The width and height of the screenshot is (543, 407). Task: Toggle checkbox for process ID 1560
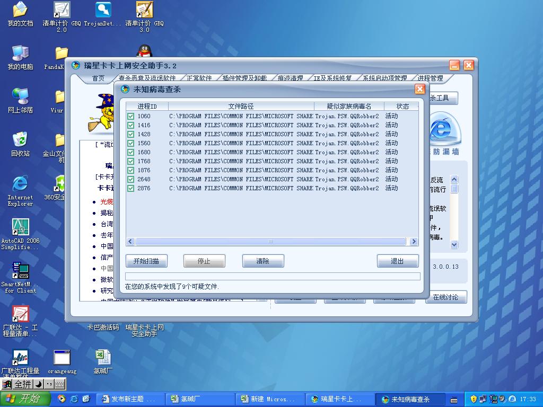click(130, 143)
